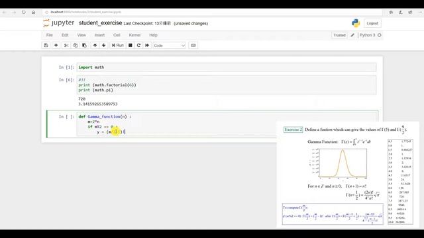Click the browser home icon

pos(34,12)
